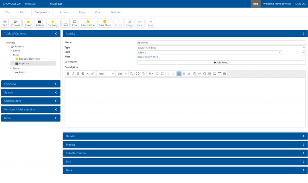Open the Font dropdown
Viewport: 308px width, 183px height.
[106, 74]
